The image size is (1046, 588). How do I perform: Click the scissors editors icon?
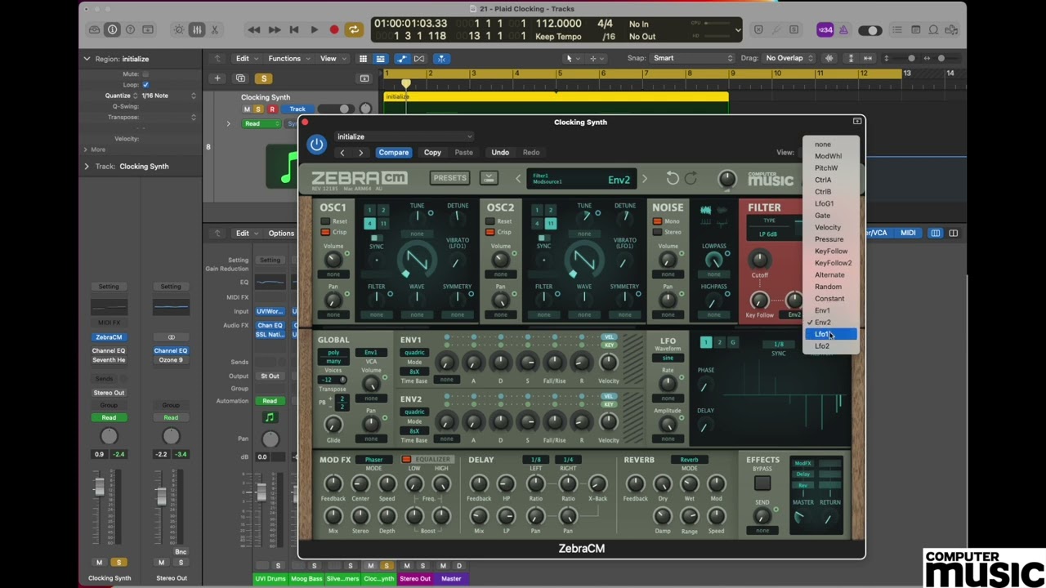[x=215, y=30]
